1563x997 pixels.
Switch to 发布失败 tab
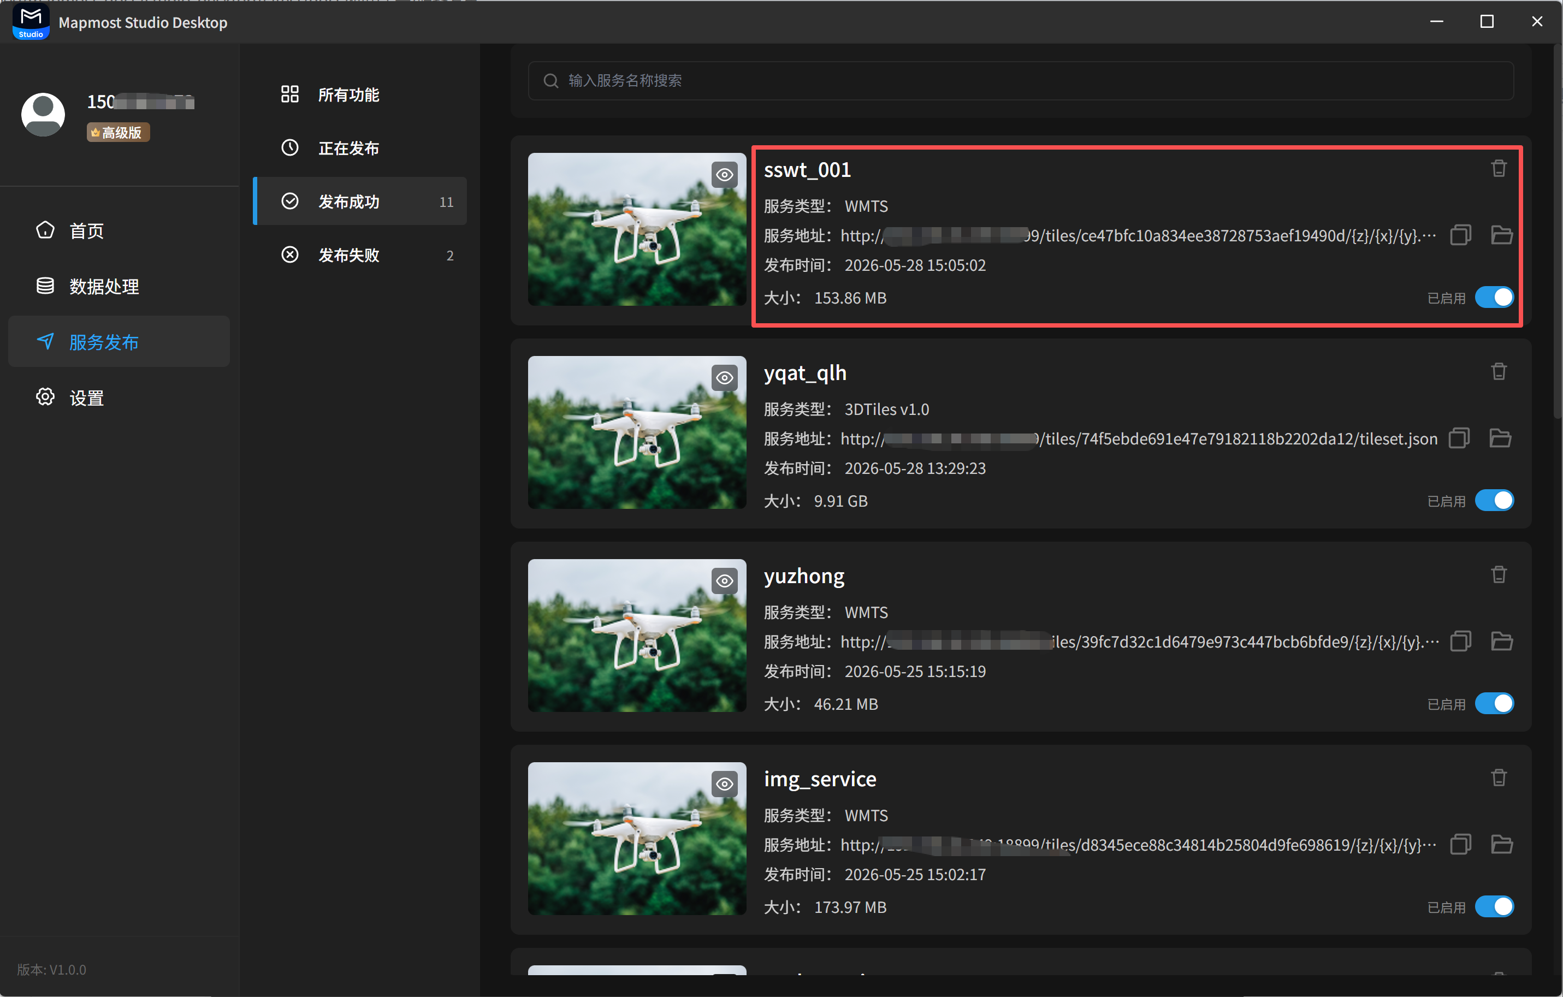pyautogui.click(x=360, y=255)
